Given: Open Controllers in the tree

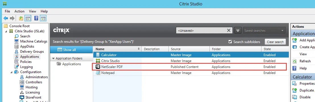Looking at the screenshot, I should click(x=34, y=82).
